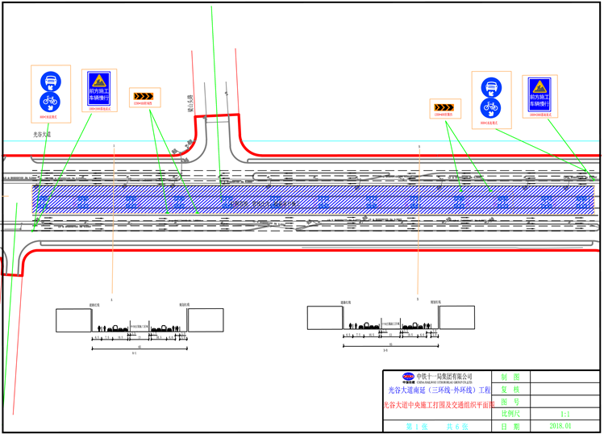Select the blue hatched construction zone

[x=313, y=199]
